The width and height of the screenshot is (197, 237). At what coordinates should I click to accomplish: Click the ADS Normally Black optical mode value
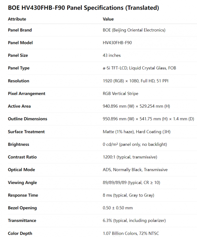[x=135, y=170]
